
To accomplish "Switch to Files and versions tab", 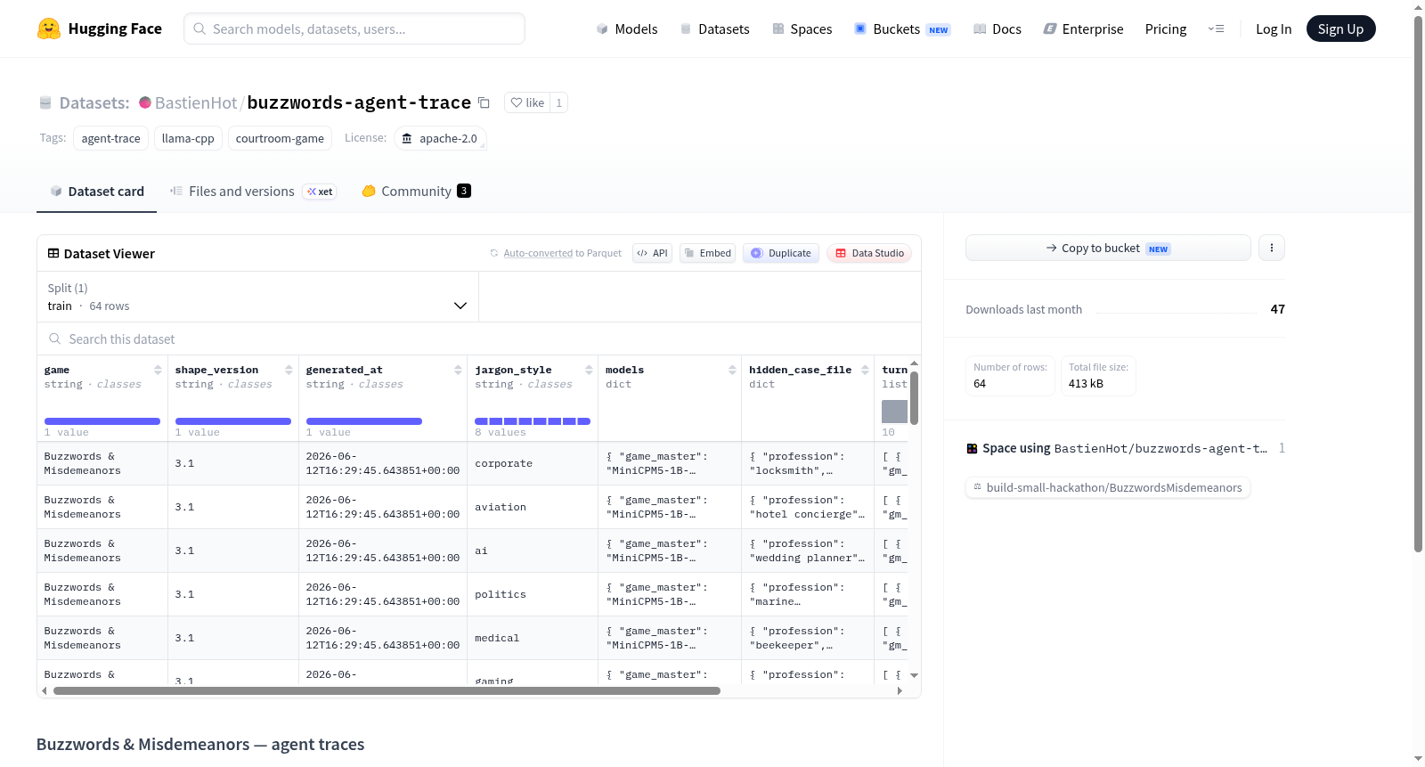I will point(253,191).
